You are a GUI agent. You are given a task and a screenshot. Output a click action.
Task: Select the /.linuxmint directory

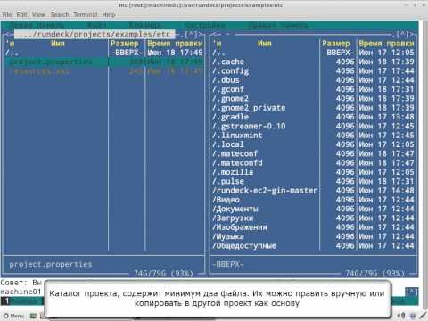click(x=314, y=136)
